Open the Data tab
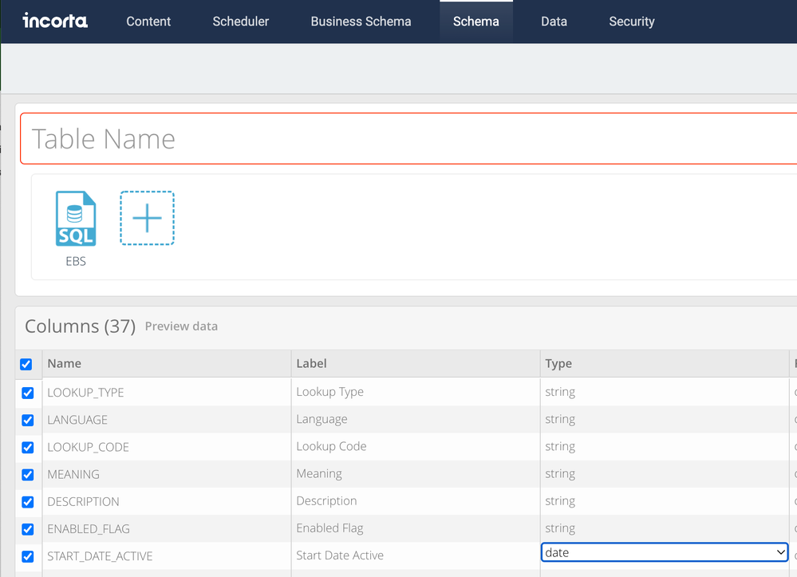 pyautogui.click(x=554, y=22)
